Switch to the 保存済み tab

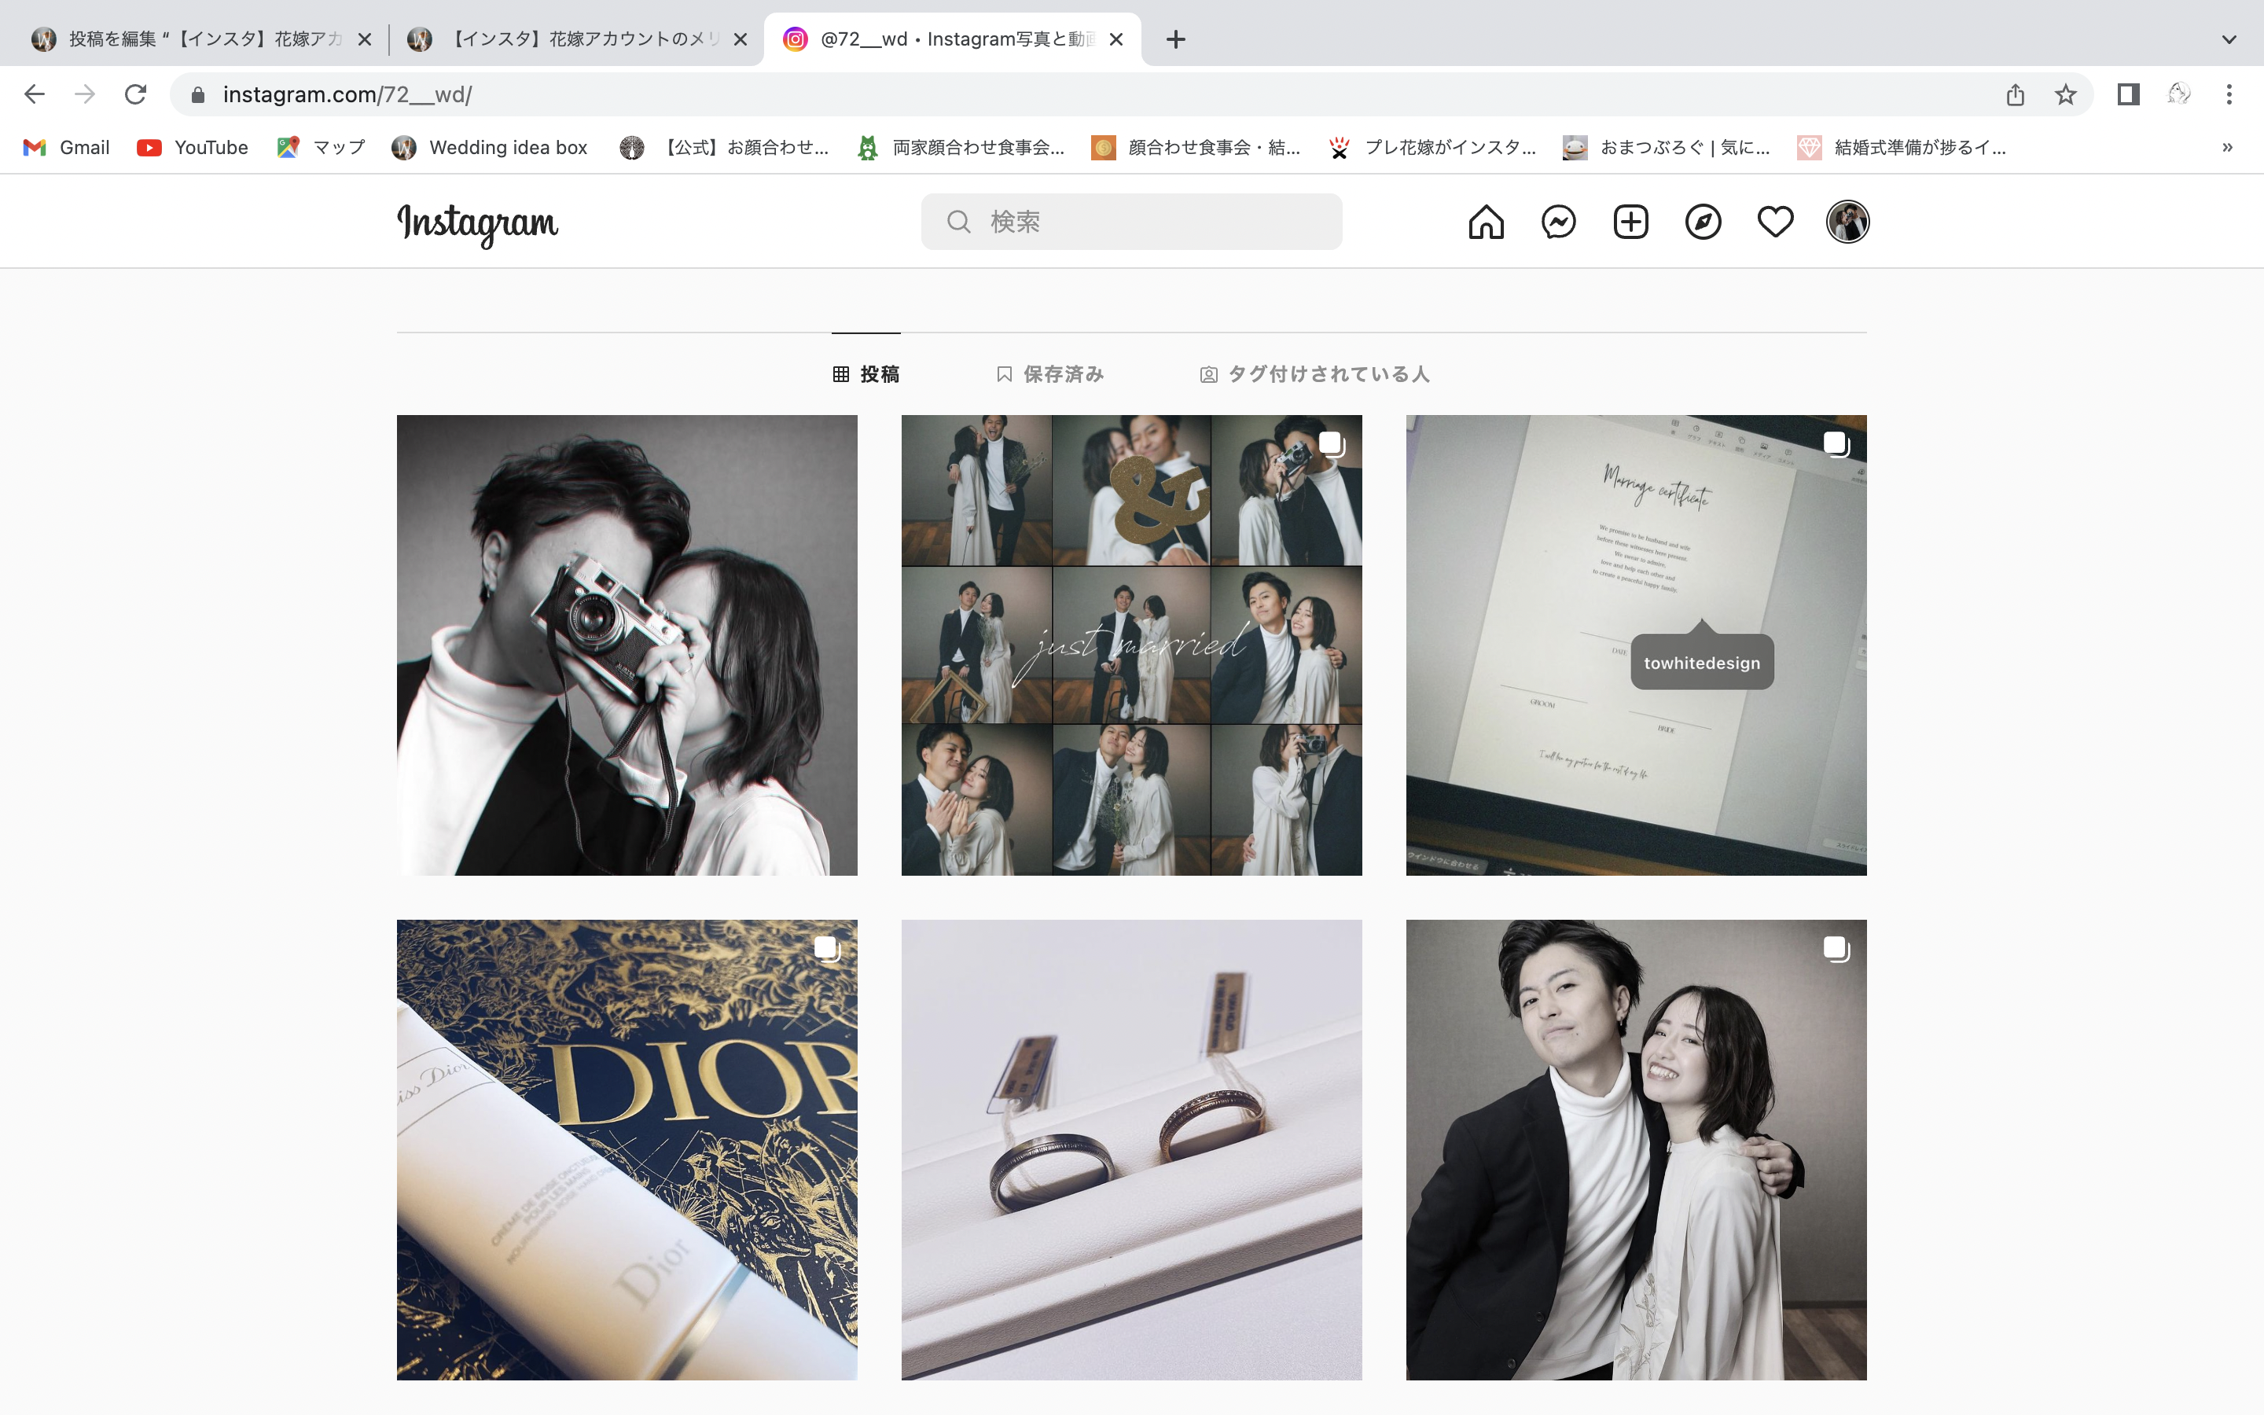pos(1050,374)
